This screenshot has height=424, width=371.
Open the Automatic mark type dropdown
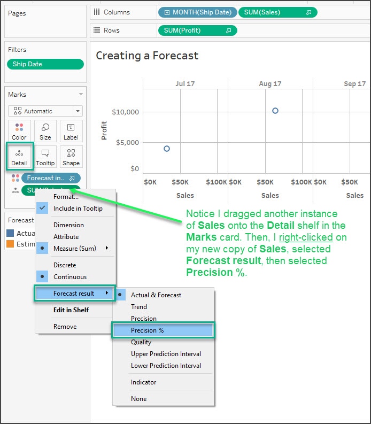(45, 111)
